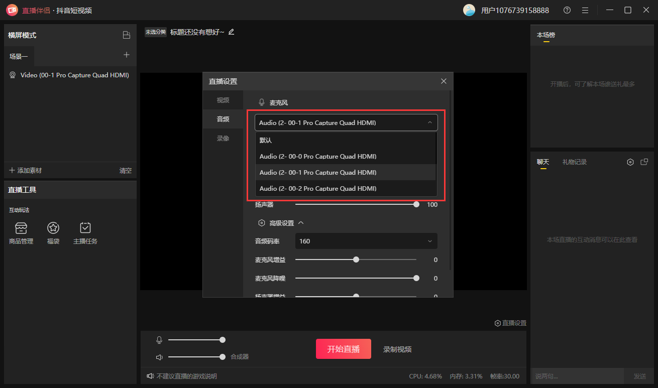
Task: Click 不建议直播的游戏说明 notice
Action: [186, 376]
